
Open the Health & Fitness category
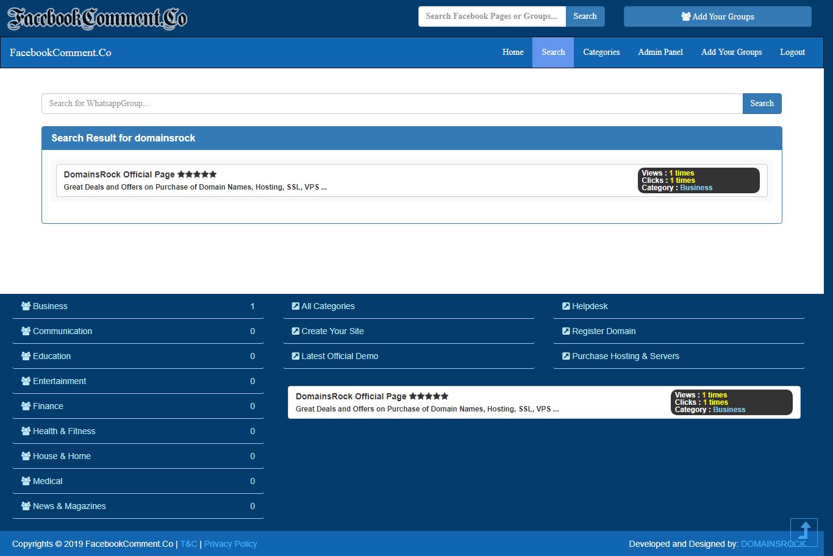coord(138,431)
